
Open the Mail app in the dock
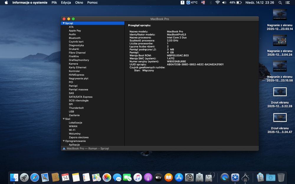[x=45, y=177]
